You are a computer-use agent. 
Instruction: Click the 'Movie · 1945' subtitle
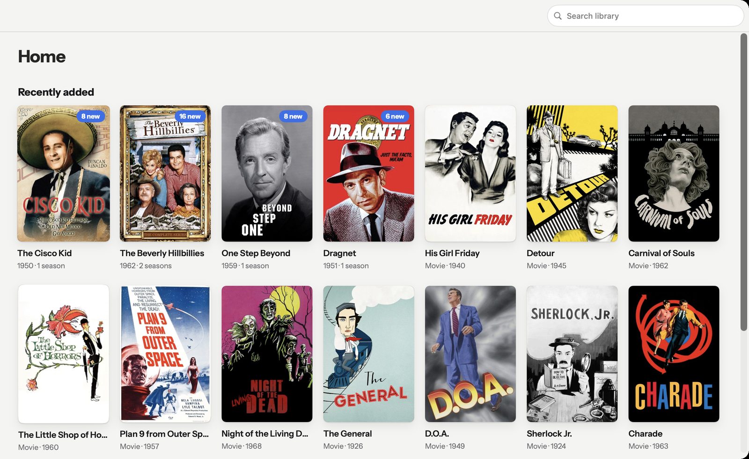[546, 266]
